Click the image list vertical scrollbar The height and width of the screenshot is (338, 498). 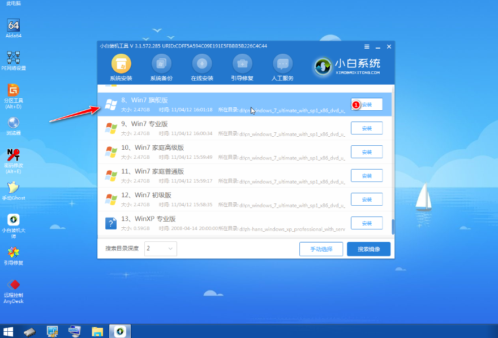(x=392, y=227)
